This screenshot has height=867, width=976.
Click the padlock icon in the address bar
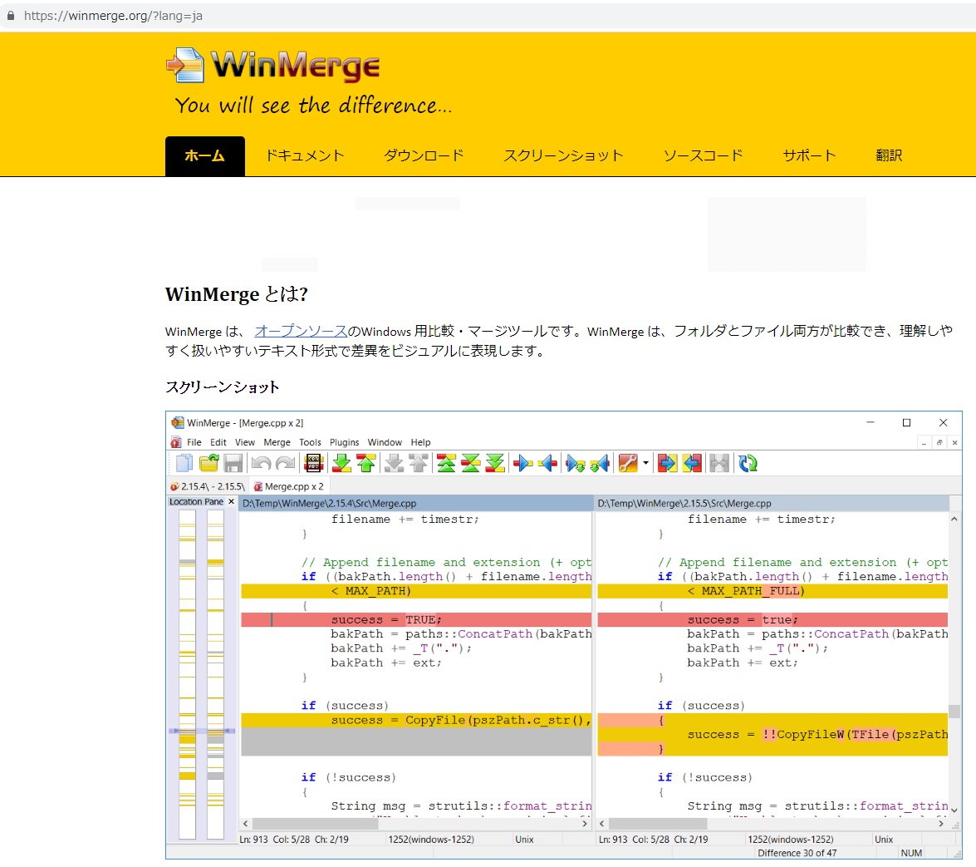11,16
